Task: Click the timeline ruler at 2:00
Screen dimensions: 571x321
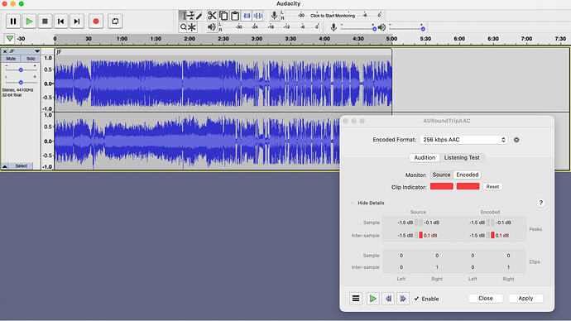Action: click(x=190, y=39)
